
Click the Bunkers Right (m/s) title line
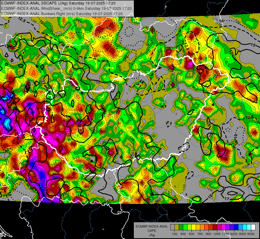point(62,14)
